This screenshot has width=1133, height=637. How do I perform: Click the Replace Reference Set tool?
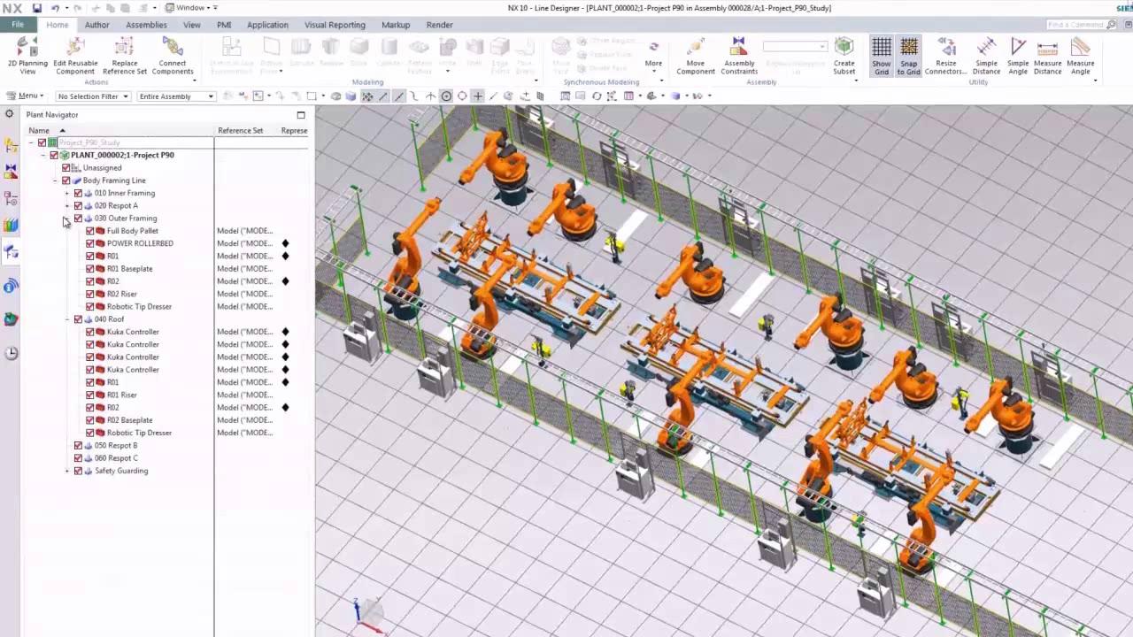125,55
